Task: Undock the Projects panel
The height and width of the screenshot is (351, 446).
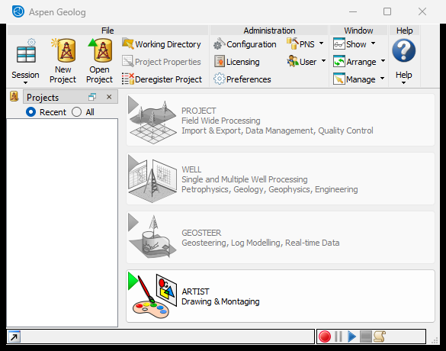Action: 92,97
